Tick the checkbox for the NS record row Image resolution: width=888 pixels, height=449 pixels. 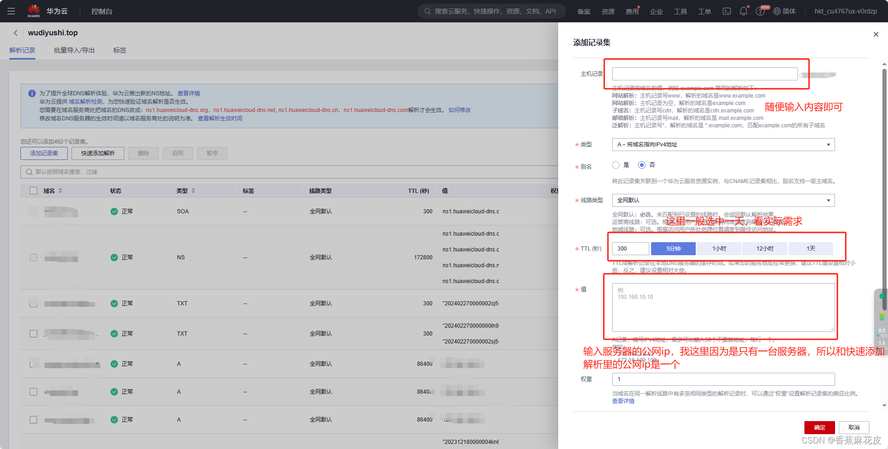click(33, 258)
